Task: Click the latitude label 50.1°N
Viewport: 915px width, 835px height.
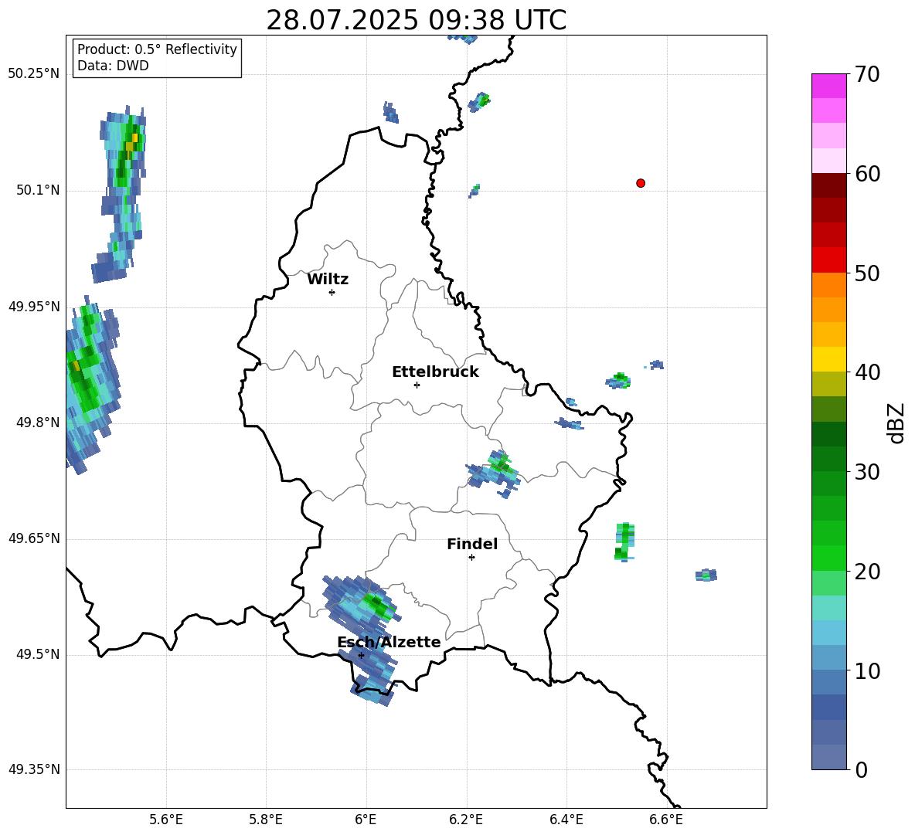Action: [x=38, y=191]
